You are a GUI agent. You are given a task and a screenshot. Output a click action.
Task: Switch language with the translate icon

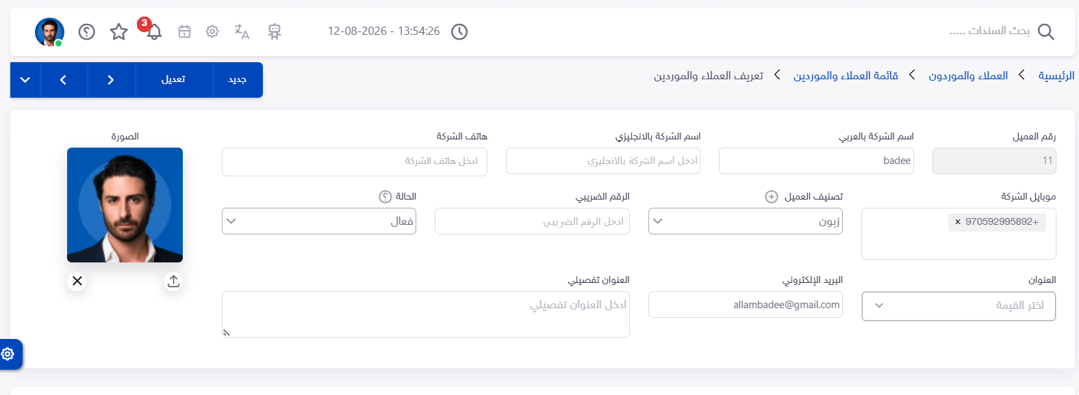(242, 31)
